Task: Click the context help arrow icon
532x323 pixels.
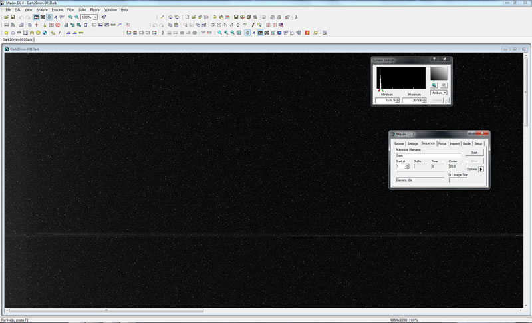Action: tap(103, 17)
